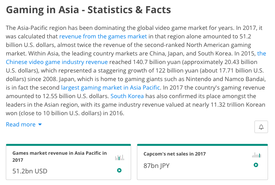Click the 87bn JPY statistic value
The image size is (275, 185).
(156, 166)
